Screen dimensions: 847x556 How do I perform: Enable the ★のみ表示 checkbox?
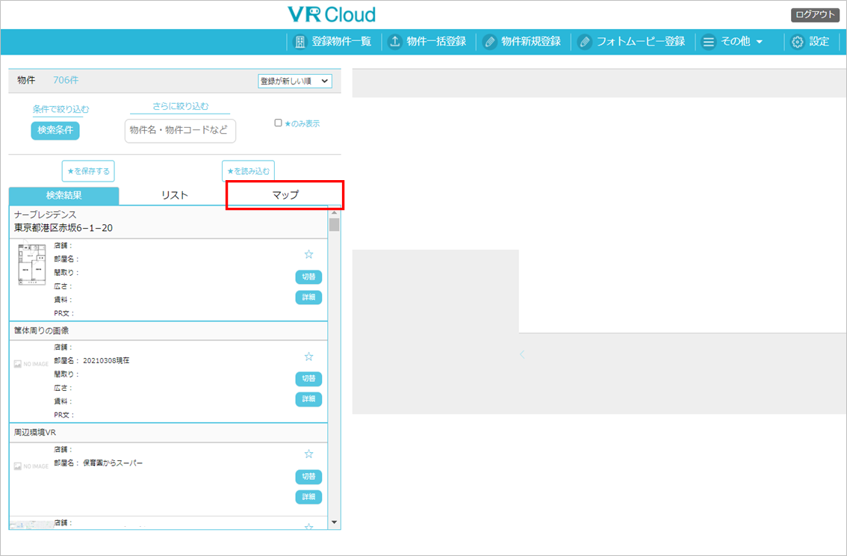tap(278, 123)
